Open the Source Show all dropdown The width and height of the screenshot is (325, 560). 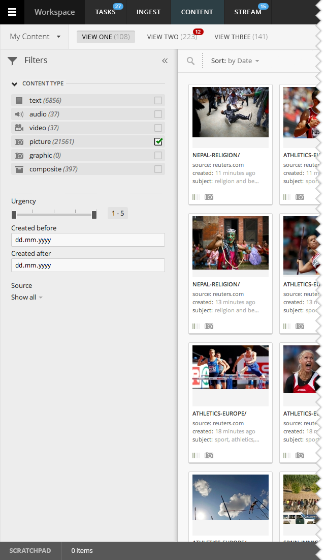[27, 298]
